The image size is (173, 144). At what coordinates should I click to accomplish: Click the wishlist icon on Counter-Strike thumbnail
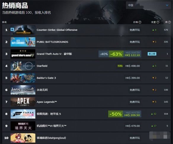click(12, 29)
